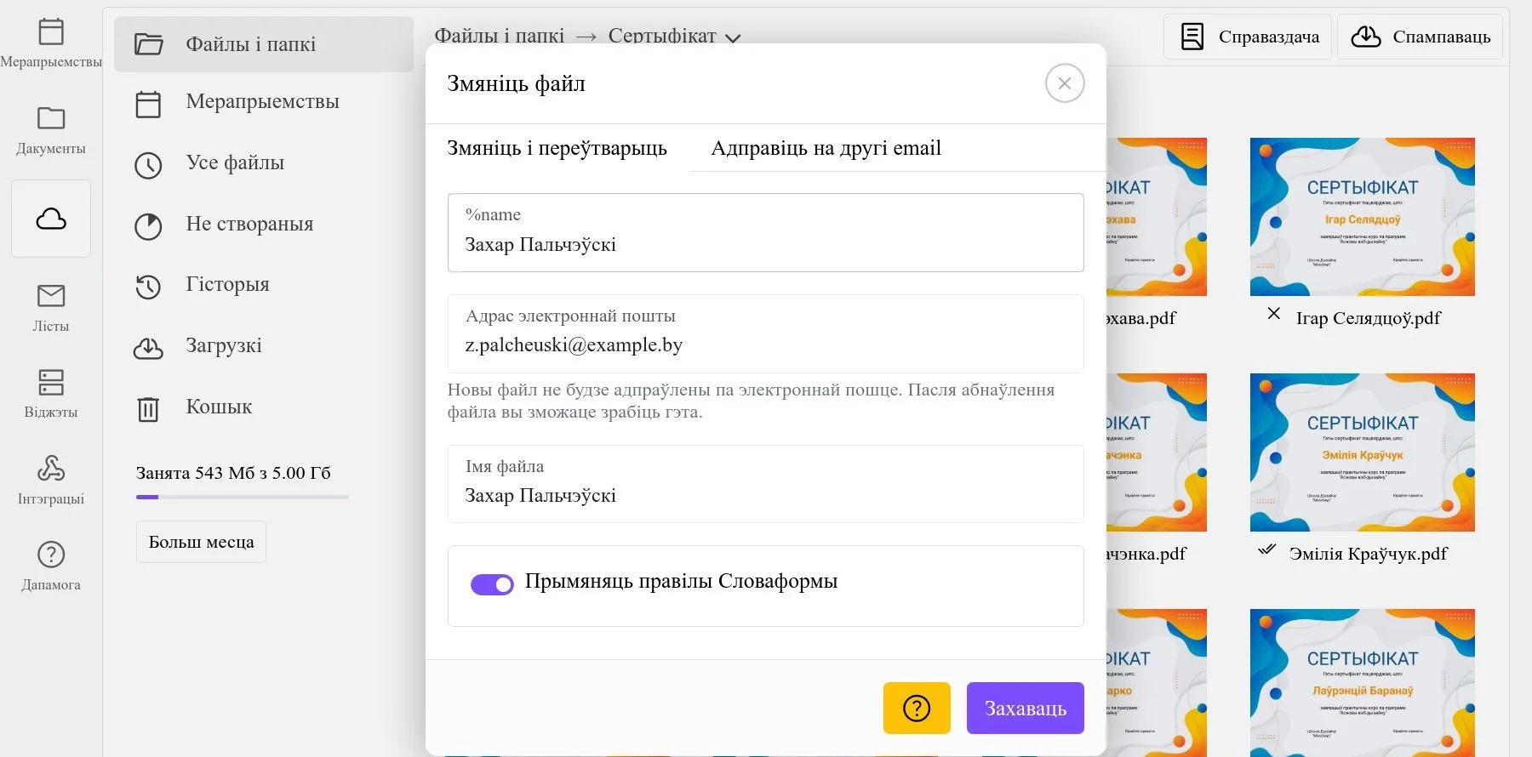Click the Захаваць button
The width and height of the screenshot is (1532, 757).
(1026, 708)
